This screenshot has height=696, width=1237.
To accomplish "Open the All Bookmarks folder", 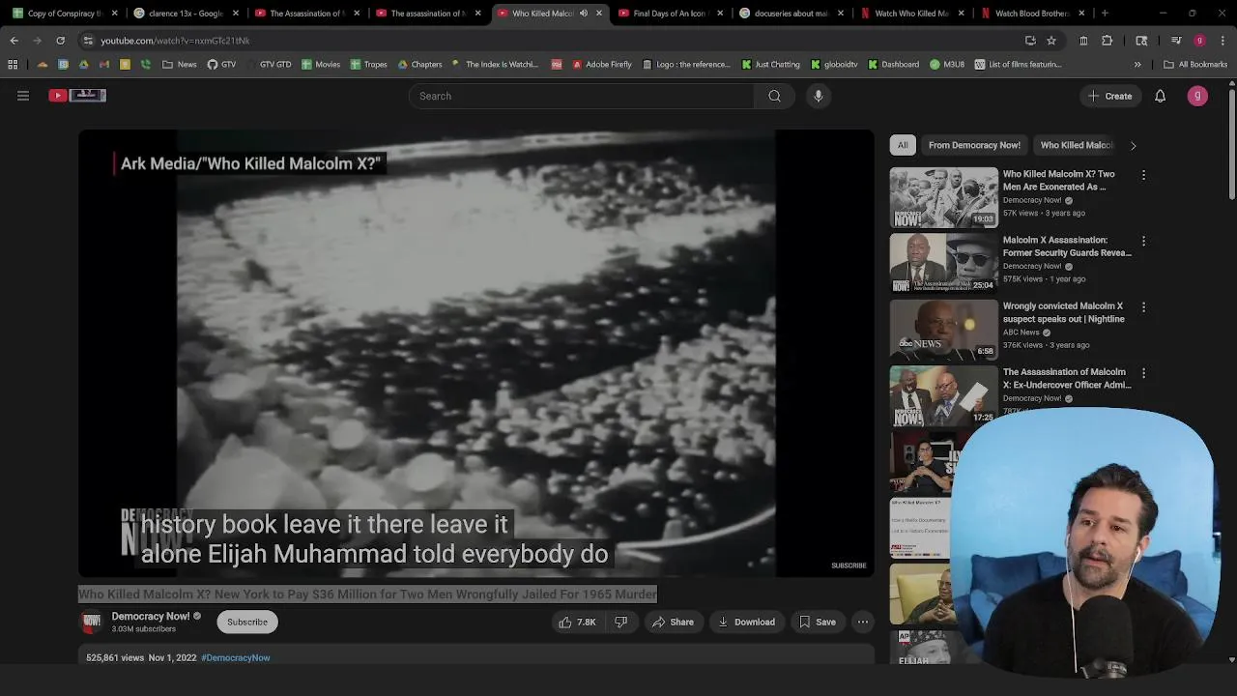I will click(x=1195, y=65).
